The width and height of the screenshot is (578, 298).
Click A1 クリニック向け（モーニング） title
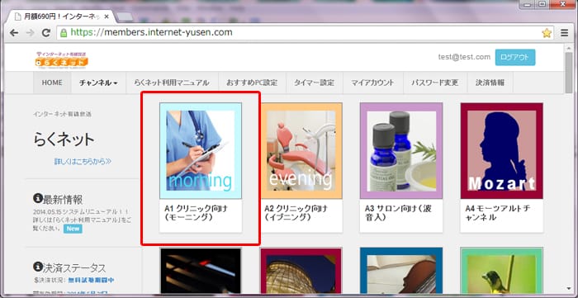point(196,213)
